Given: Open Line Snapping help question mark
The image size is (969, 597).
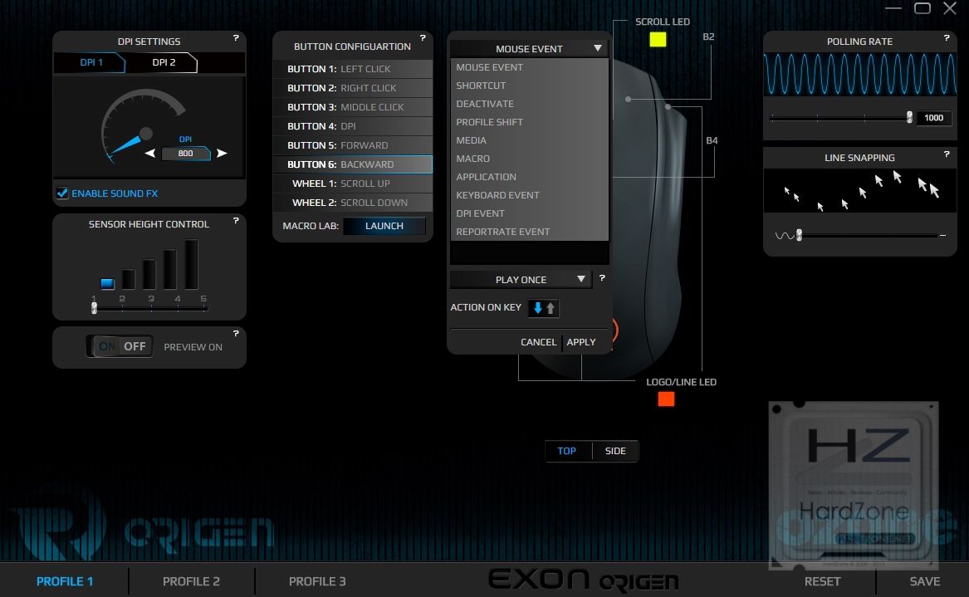Looking at the screenshot, I should [x=946, y=154].
